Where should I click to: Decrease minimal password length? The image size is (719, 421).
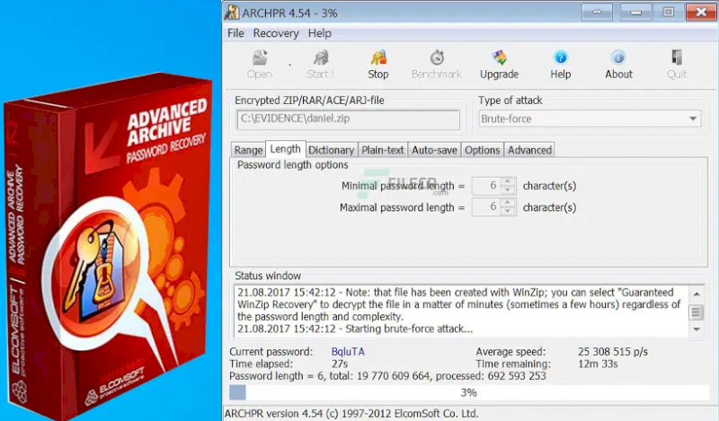(x=507, y=189)
